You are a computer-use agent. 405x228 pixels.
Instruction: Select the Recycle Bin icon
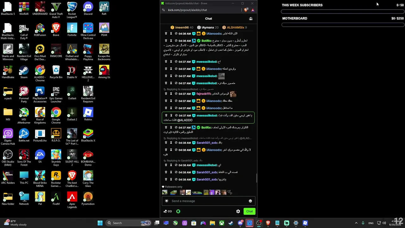pos(56,72)
